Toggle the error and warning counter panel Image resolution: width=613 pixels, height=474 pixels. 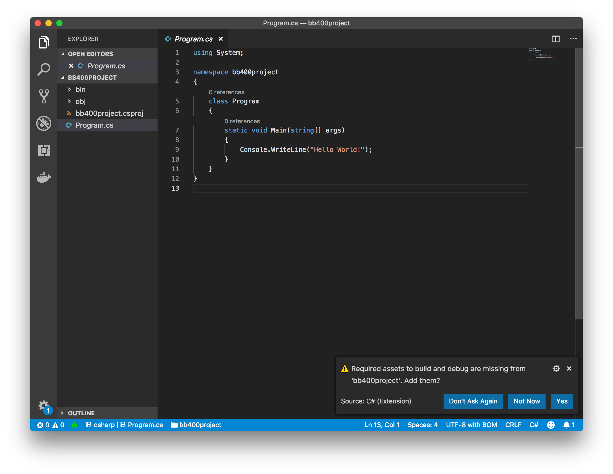[52, 425]
